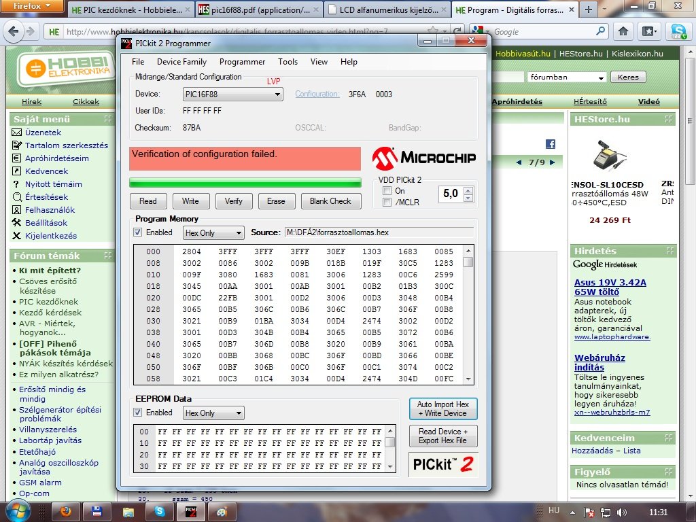Increase VDD voltage with up stepper
Viewport: 696px width, 522px height.
click(x=468, y=190)
